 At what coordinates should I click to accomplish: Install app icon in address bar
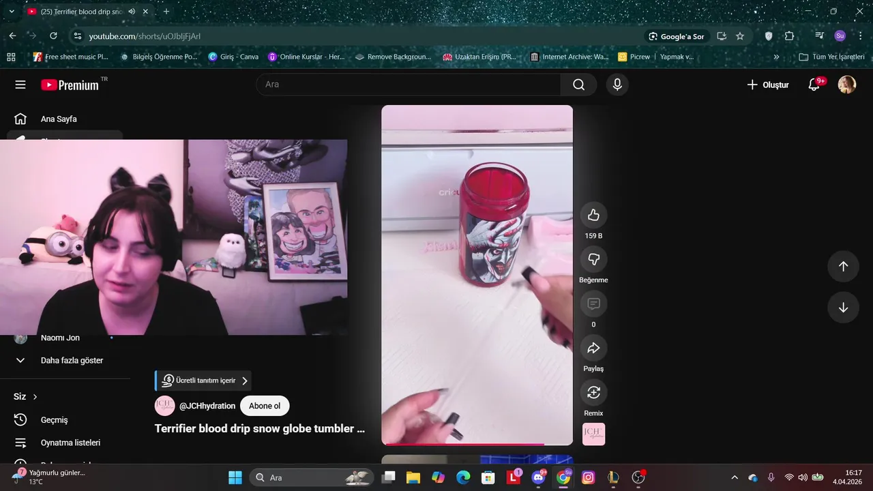(x=722, y=36)
